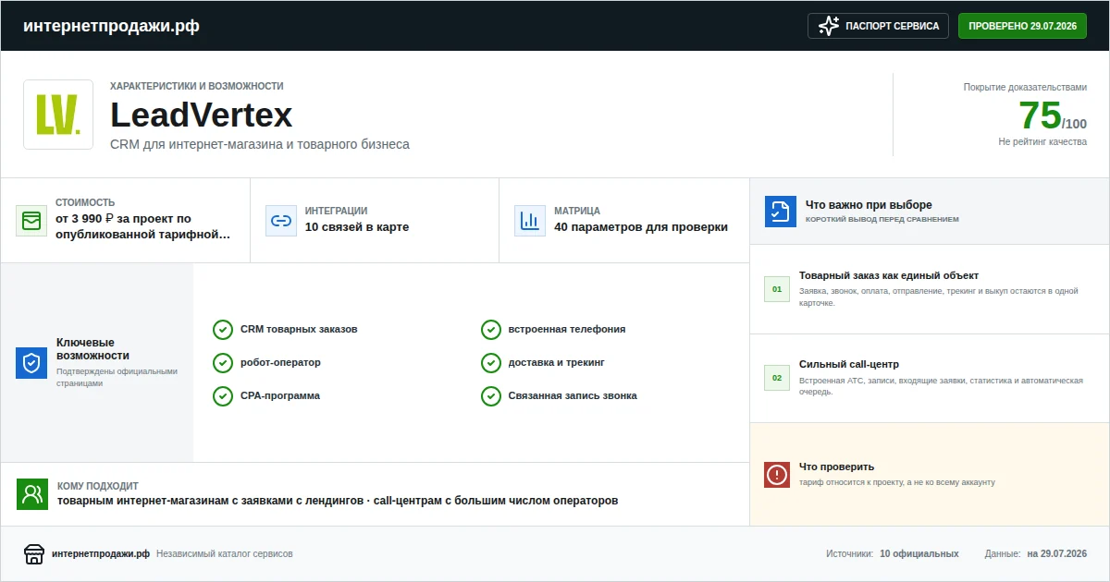This screenshot has height=582, width=1110.
Task: Click the description starting Заявка, звонок, оплата
Action: (939, 297)
